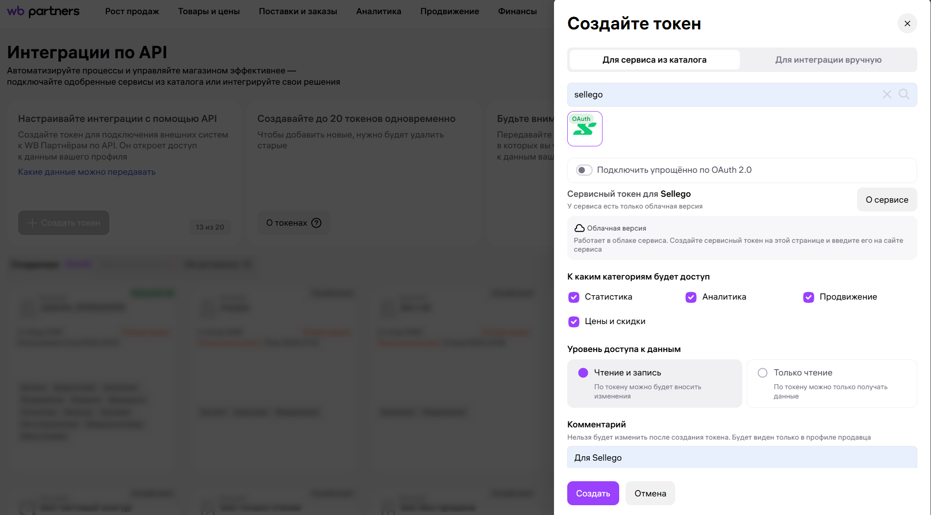
Task: Uncheck the Статистика category checkbox
Action: pos(574,297)
